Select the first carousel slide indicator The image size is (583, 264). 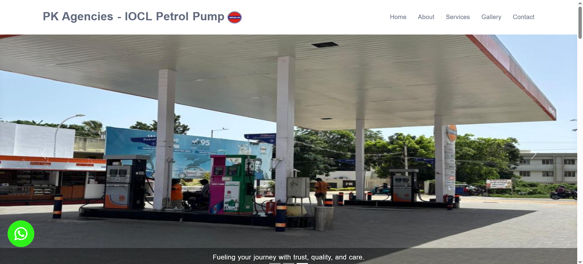[x=275, y=263]
